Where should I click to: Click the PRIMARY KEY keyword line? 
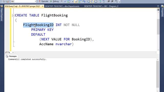click(42, 30)
